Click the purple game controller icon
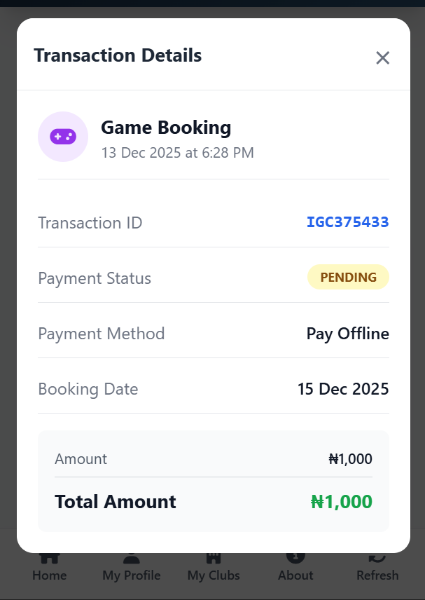 (x=63, y=137)
